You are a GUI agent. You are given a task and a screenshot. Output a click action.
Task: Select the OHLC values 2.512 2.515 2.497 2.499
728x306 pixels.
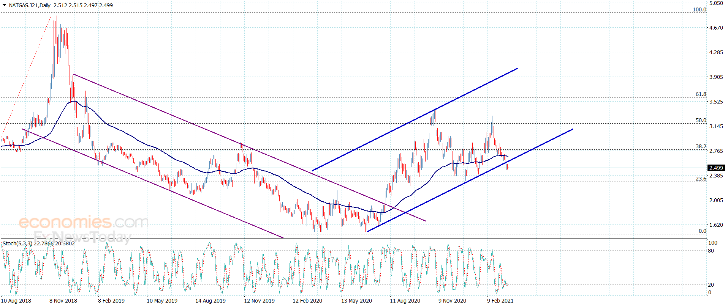point(83,5)
